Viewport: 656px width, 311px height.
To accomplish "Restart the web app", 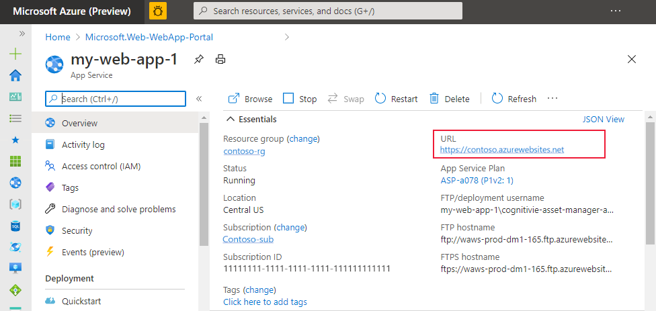I will click(396, 99).
